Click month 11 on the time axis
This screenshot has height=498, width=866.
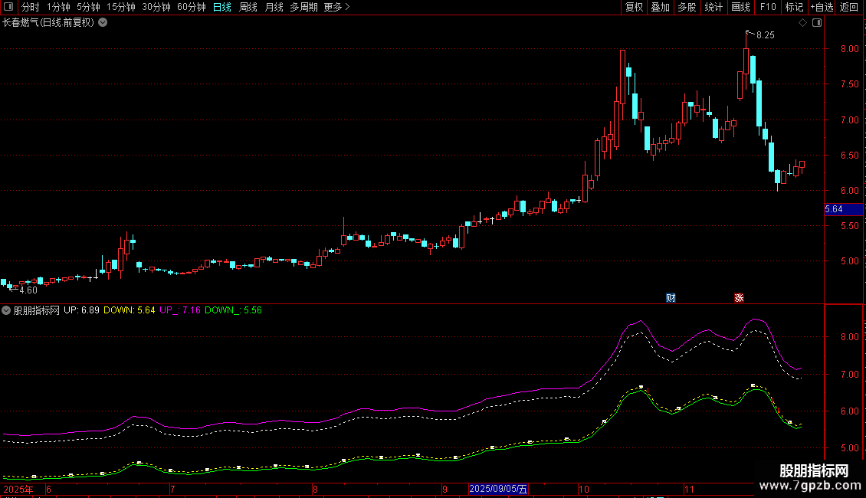pos(689,489)
